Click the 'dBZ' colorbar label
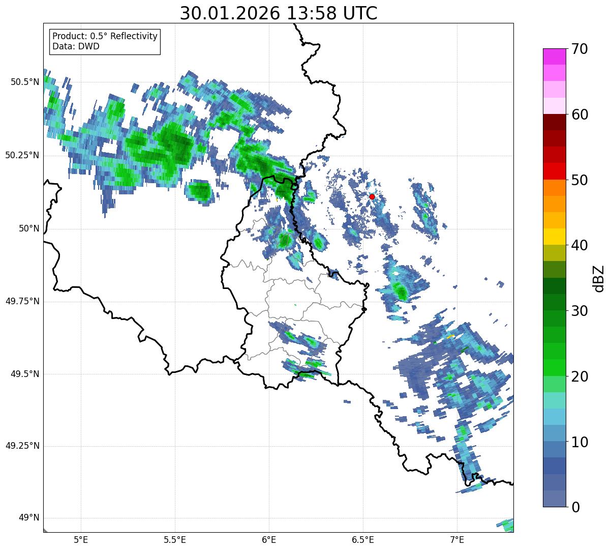 tap(598, 278)
